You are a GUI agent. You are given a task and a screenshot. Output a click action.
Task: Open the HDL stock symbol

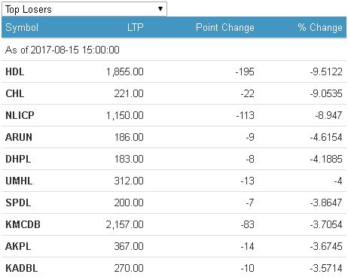coord(15,72)
